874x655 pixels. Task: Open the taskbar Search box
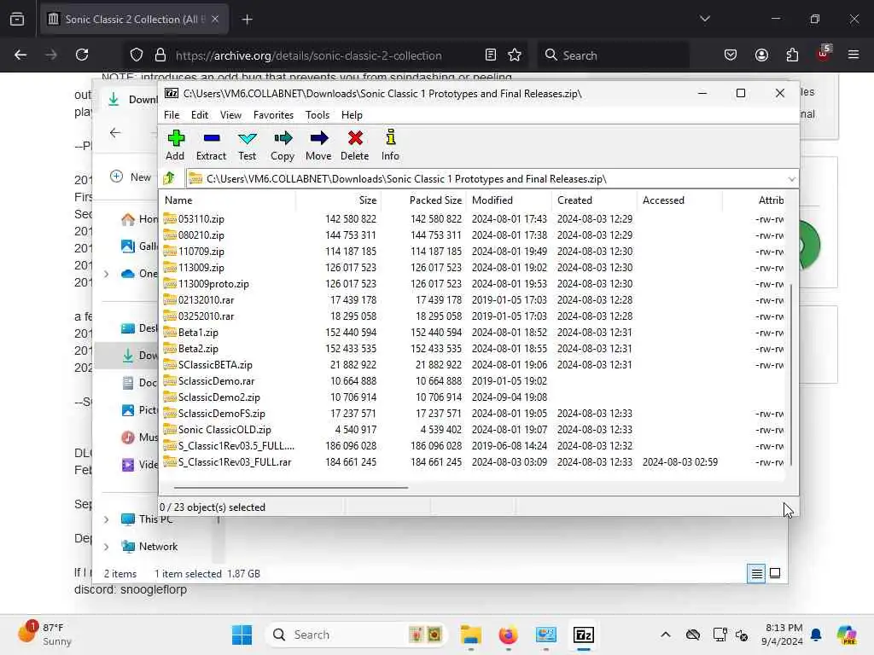coord(357,635)
